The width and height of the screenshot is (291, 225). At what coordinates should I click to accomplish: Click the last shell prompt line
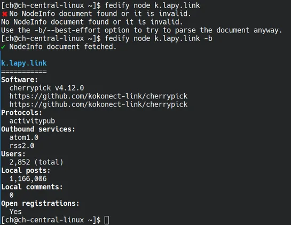click(x=55, y=220)
